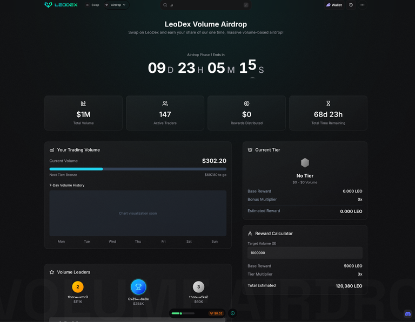Image resolution: width=415 pixels, height=322 pixels.
Task: Click the $111K leader volume
Action: pyautogui.click(x=78, y=302)
